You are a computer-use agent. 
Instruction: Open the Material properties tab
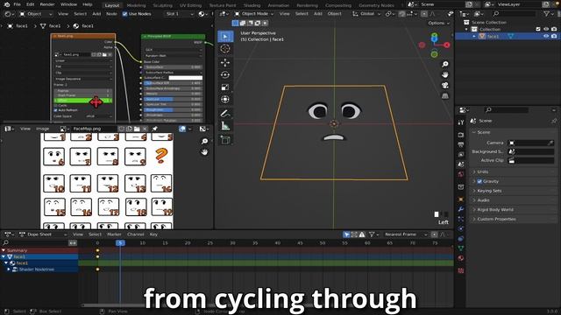461,258
